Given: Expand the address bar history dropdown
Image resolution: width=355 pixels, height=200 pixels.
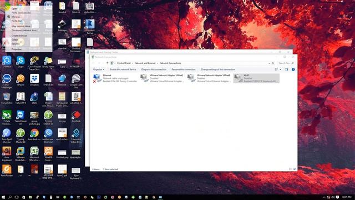Looking at the screenshot, I should pos(269,63).
